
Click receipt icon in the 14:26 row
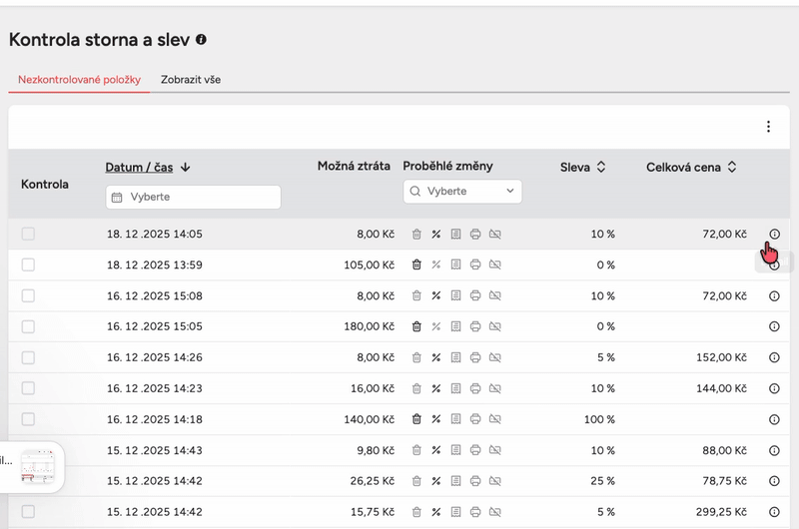pyautogui.click(x=455, y=357)
